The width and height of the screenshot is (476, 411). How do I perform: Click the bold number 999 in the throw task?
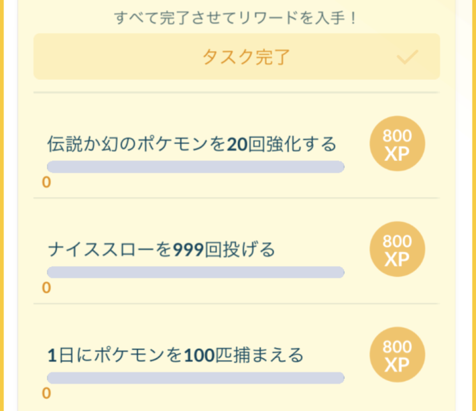188,249
